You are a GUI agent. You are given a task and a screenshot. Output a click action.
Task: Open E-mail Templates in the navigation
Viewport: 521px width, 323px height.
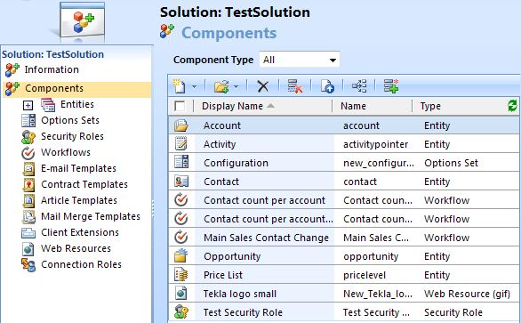tap(78, 168)
